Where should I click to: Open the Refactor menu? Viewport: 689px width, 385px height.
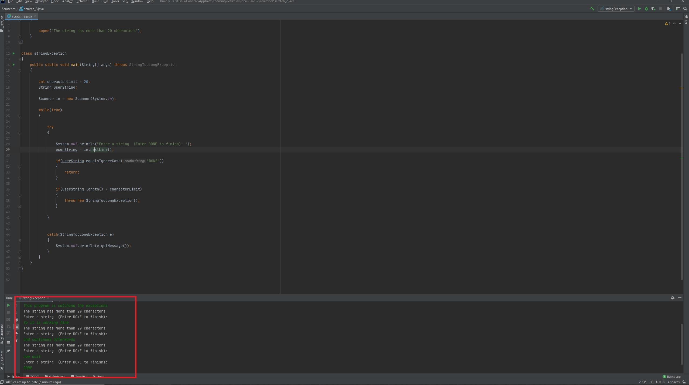[82, 1]
